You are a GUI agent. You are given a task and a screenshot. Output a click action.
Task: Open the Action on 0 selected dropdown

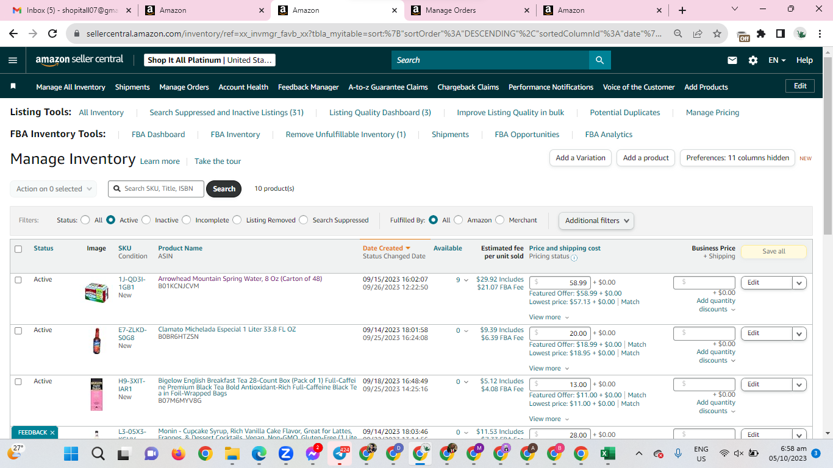(53, 189)
